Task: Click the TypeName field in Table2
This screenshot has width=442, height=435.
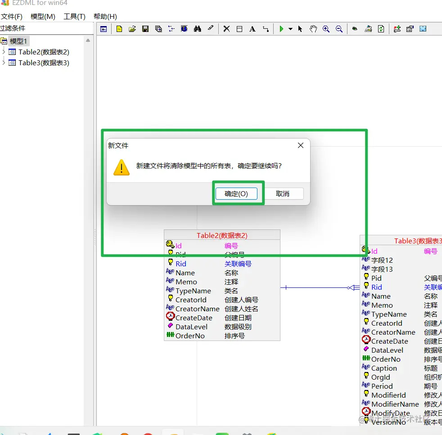Action: [193, 291]
